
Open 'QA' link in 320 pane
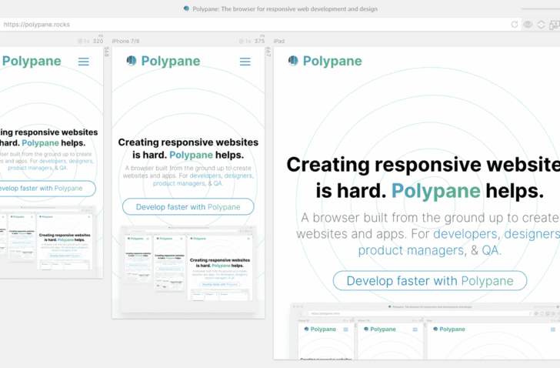63,168
